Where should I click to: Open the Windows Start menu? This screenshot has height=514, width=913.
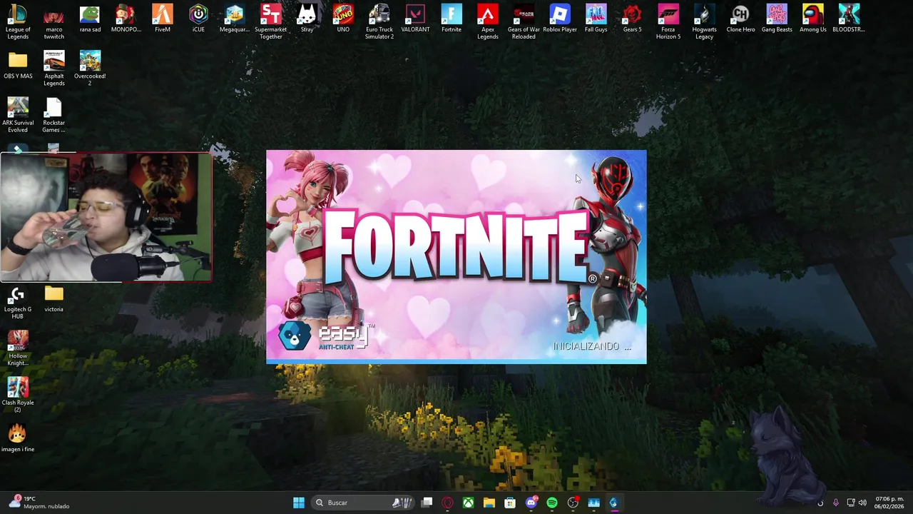tap(299, 503)
